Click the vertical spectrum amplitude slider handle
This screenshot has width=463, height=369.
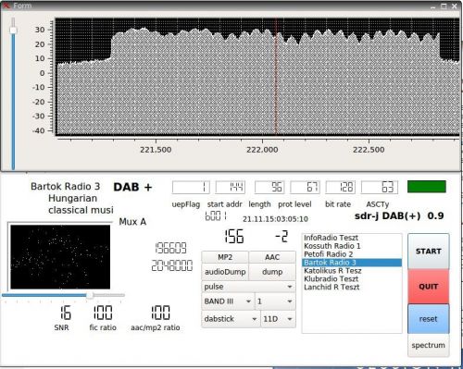click(x=13, y=31)
